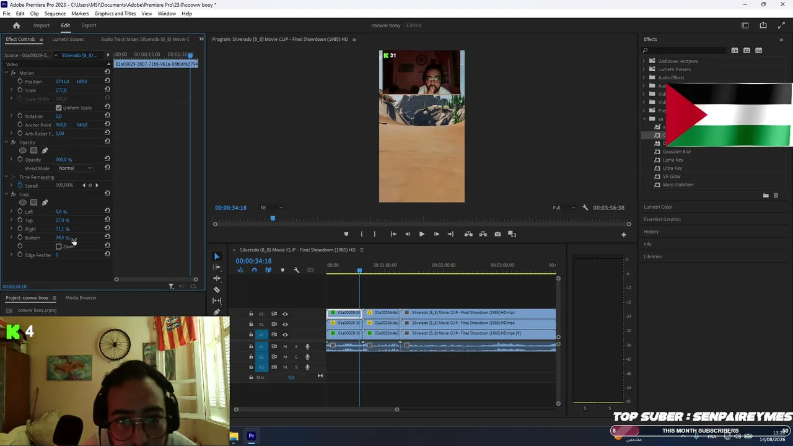Open timeline display settings wrench
Viewport: 793px width, 446px height.
pos(296,270)
